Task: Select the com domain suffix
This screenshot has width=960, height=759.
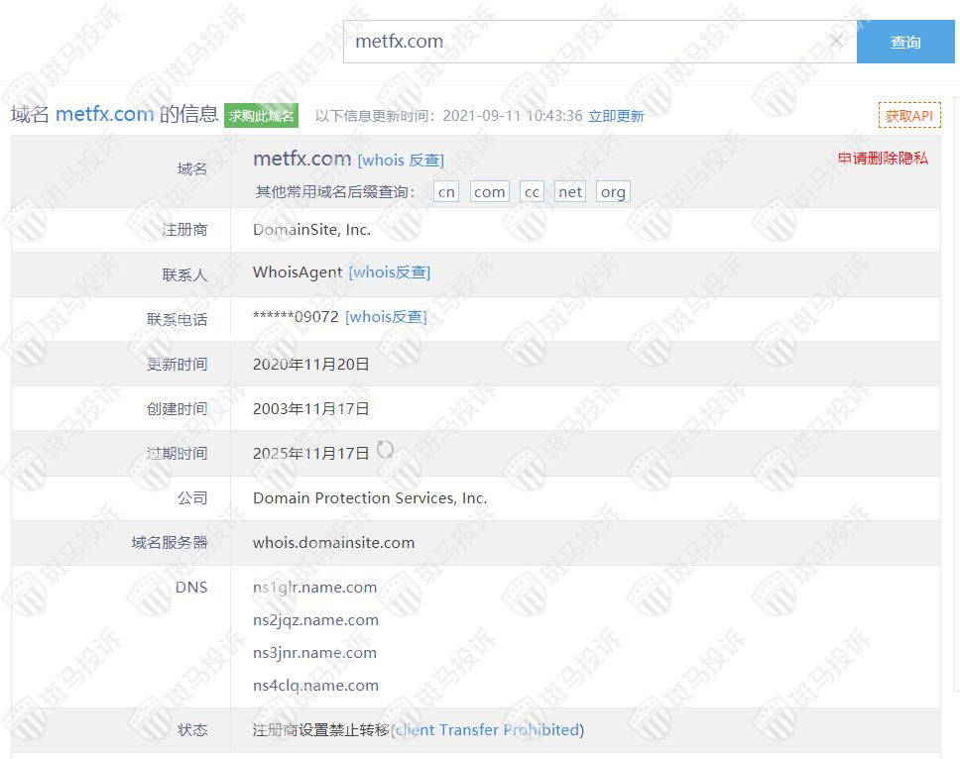Action: (489, 192)
